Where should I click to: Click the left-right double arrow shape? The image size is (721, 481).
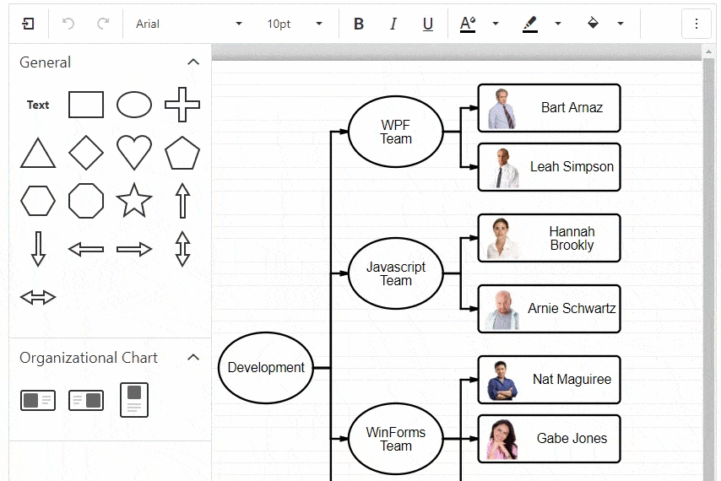point(38,297)
